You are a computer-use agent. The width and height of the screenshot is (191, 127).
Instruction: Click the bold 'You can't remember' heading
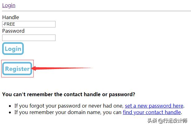click(69, 94)
